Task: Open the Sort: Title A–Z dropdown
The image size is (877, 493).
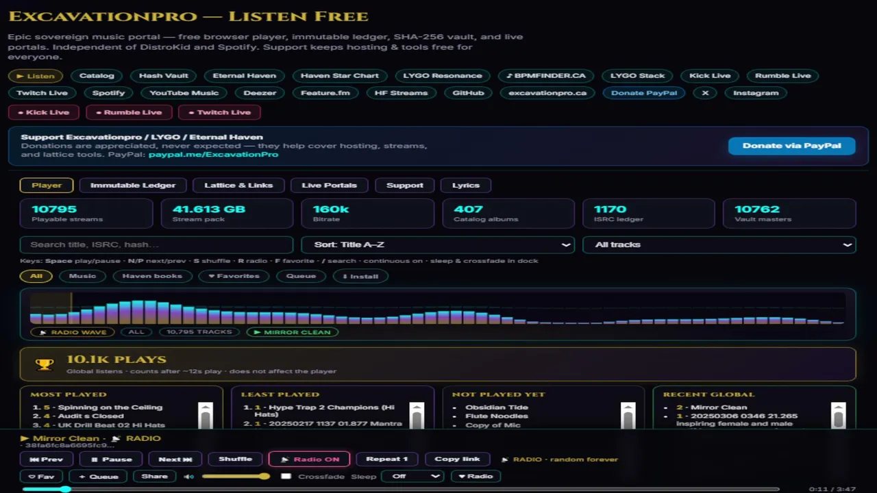Action: [438, 244]
